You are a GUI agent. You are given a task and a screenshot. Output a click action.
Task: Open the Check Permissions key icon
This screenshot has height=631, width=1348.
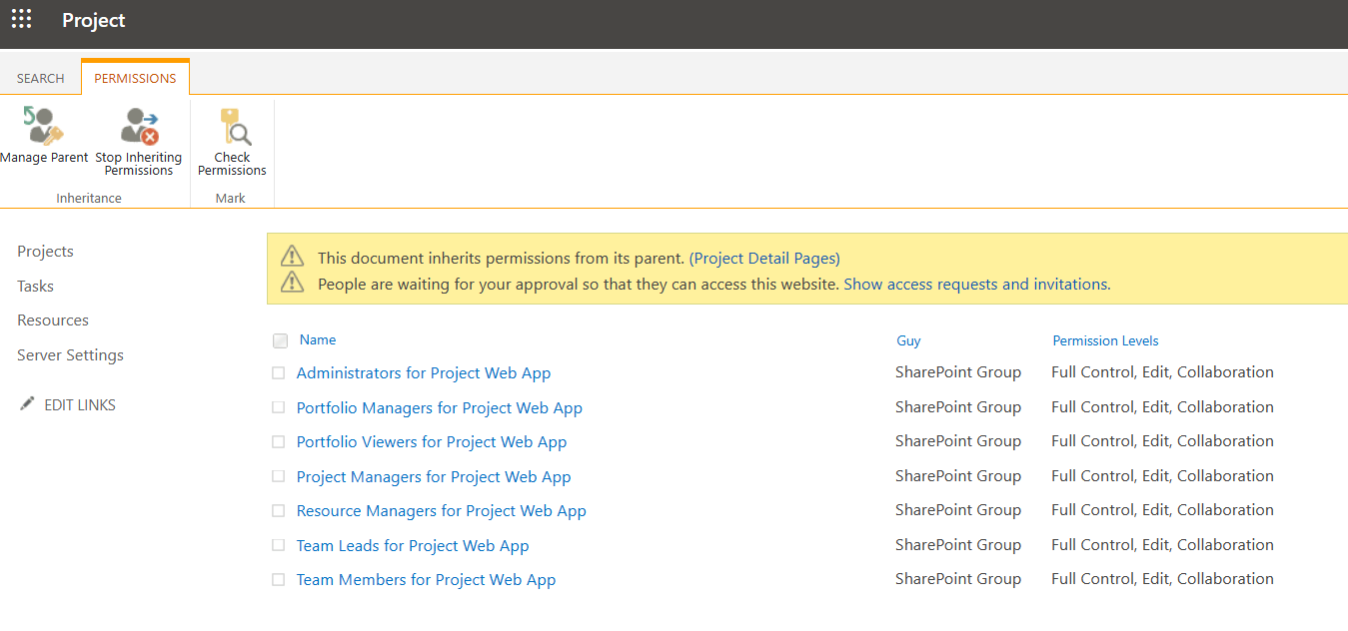click(234, 126)
